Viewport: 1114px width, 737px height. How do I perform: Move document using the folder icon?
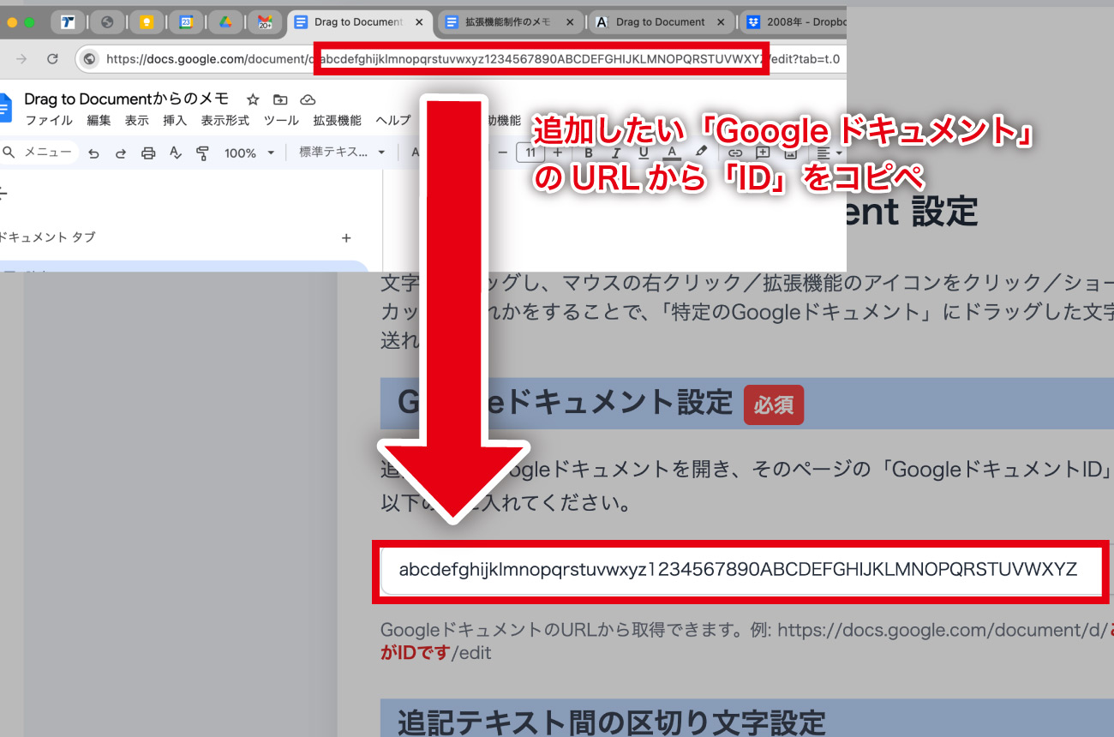pyautogui.click(x=280, y=99)
